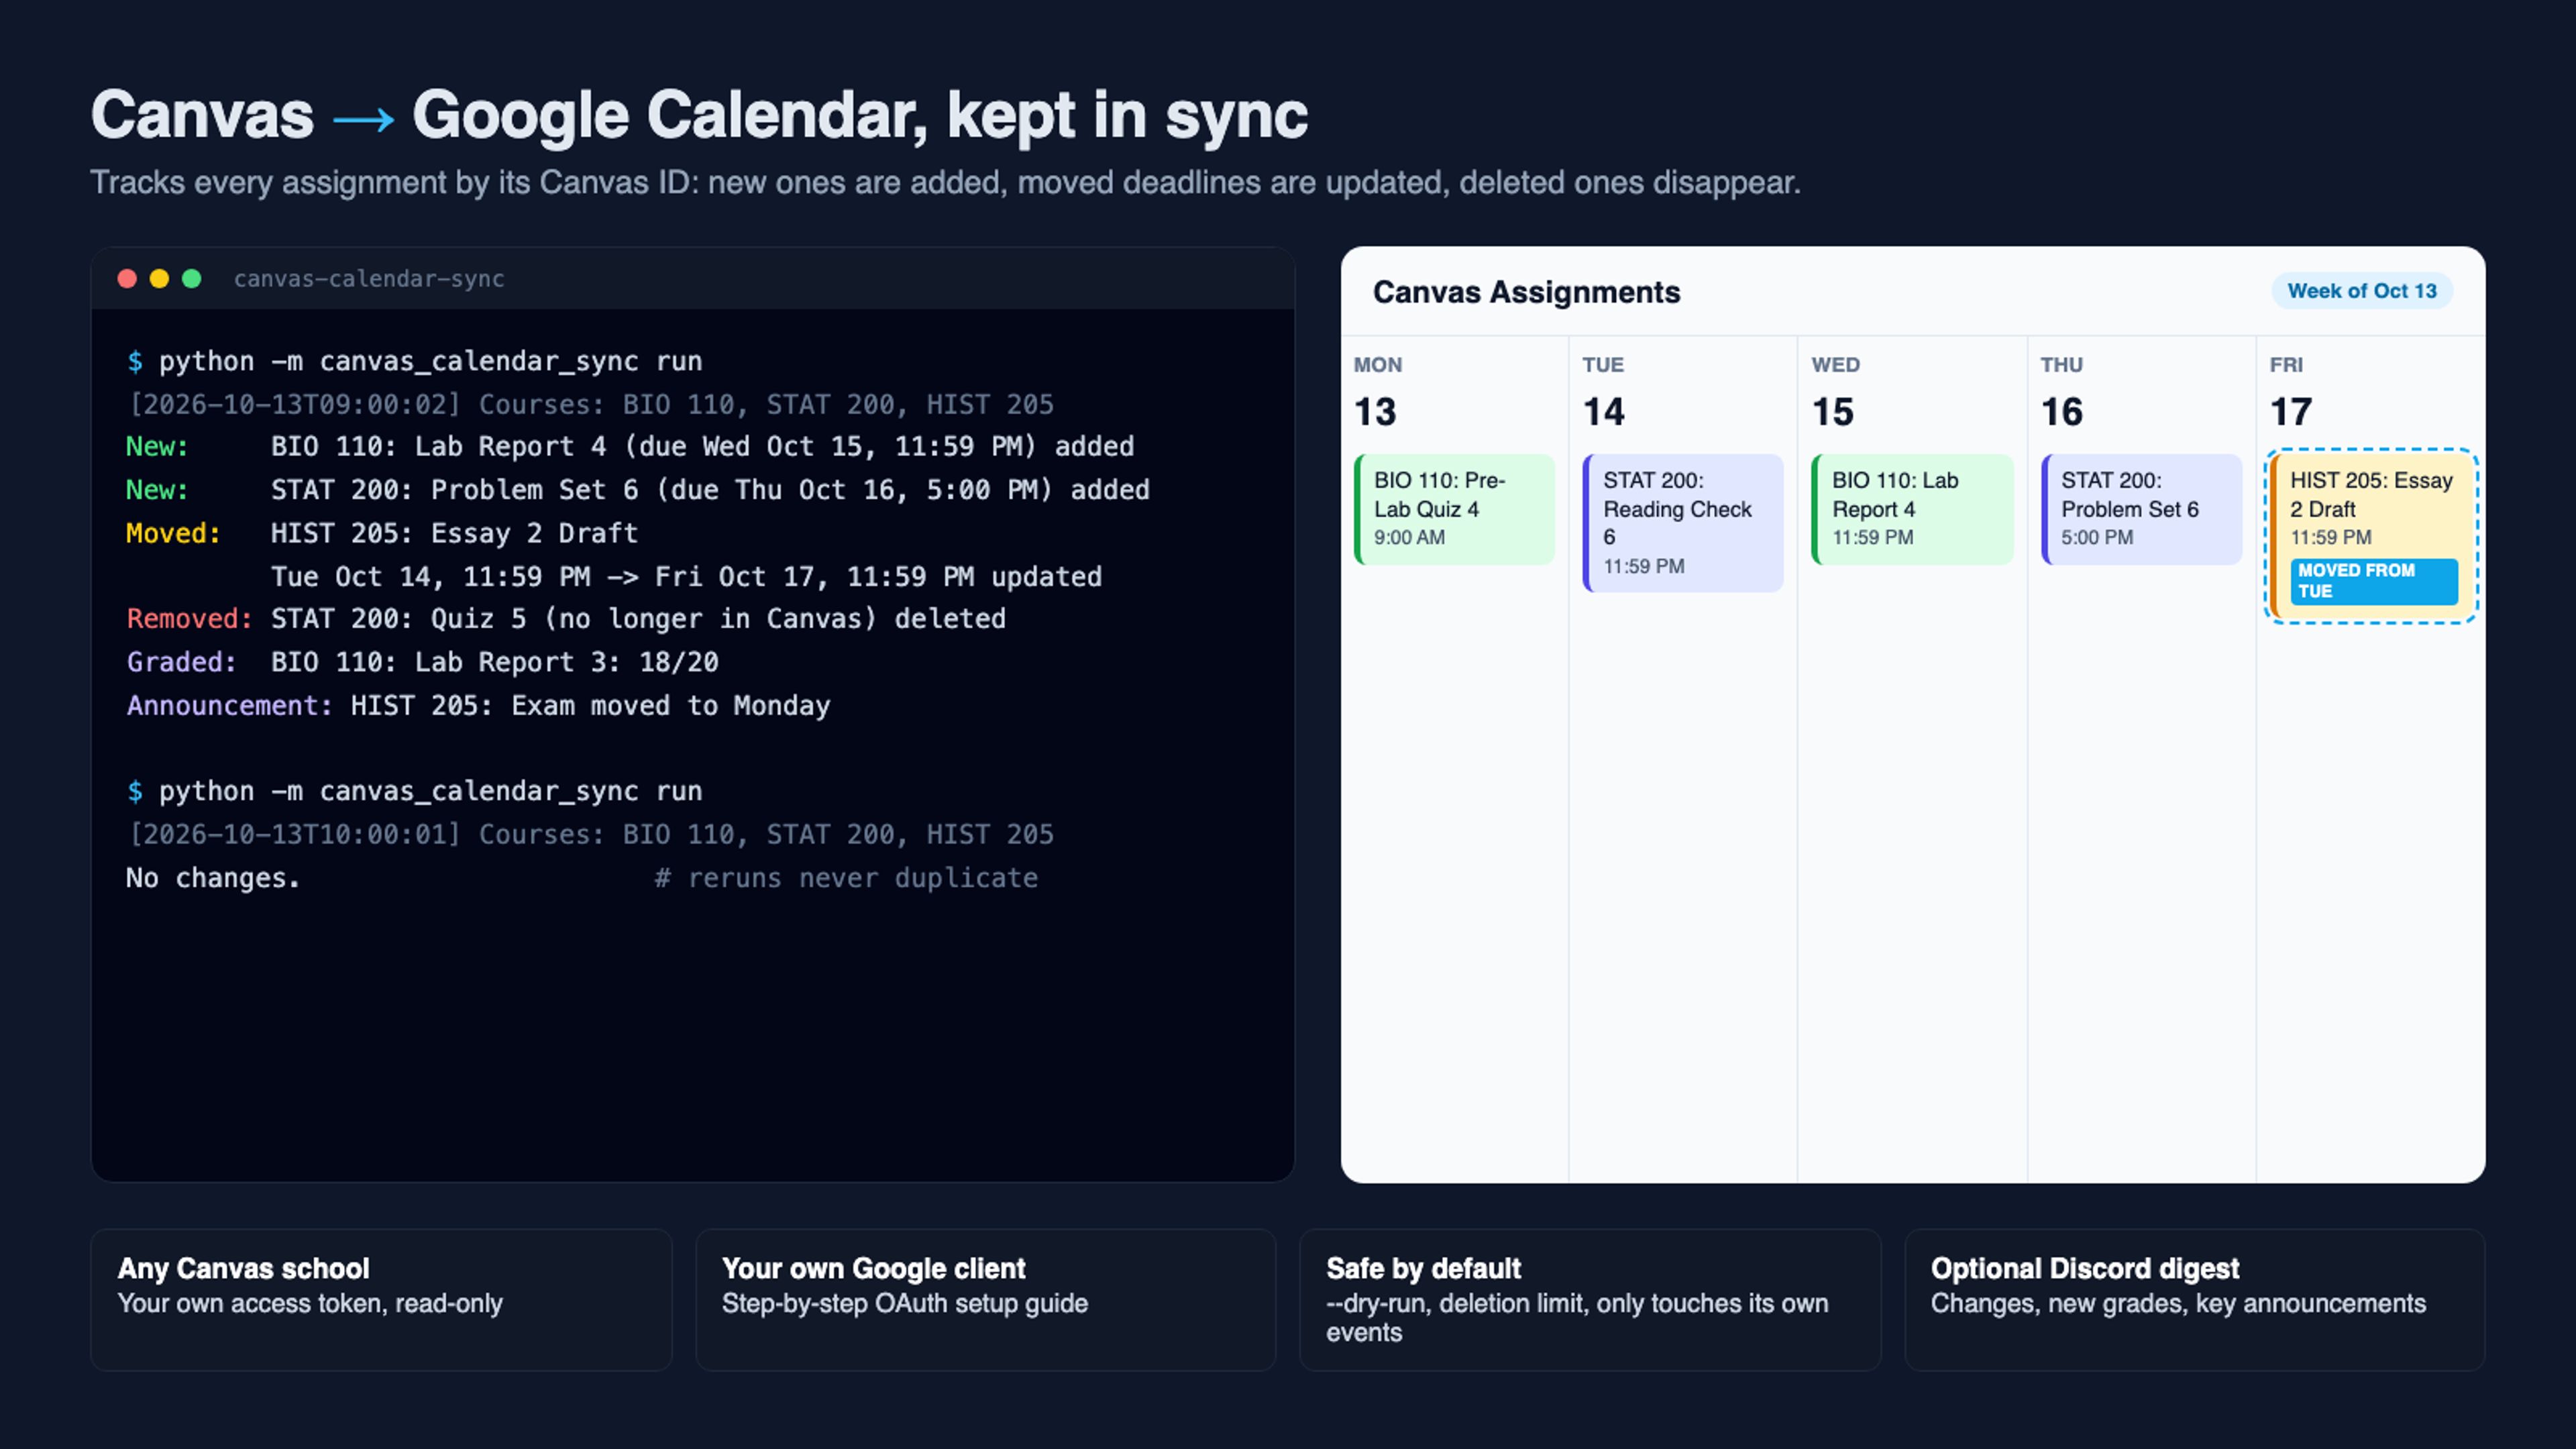Image resolution: width=2576 pixels, height=1449 pixels.
Task: Click the 'Tracks every assignment by its Canvas ID' subtitle
Action: [945, 183]
